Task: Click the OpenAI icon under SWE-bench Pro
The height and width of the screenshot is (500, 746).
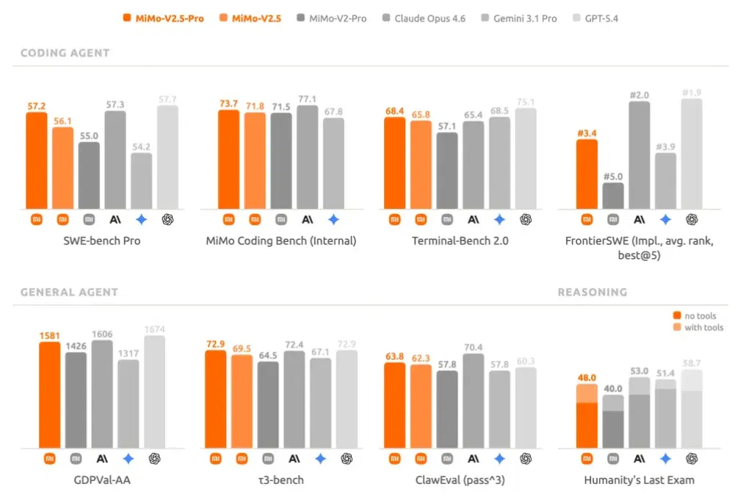Action: click(x=167, y=219)
